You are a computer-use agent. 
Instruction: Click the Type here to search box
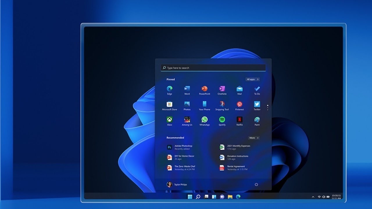click(213, 68)
